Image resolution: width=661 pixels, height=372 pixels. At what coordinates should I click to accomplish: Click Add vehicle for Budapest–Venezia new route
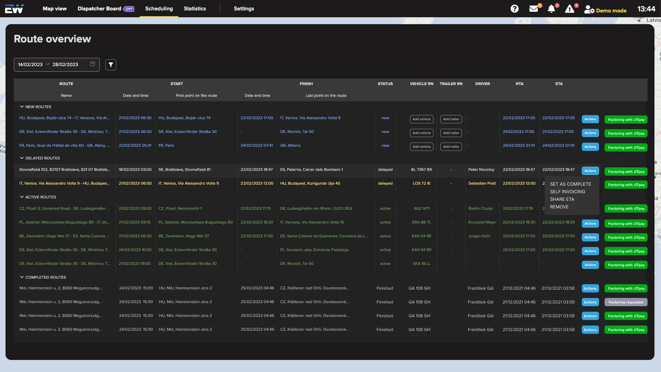pyautogui.click(x=421, y=119)
